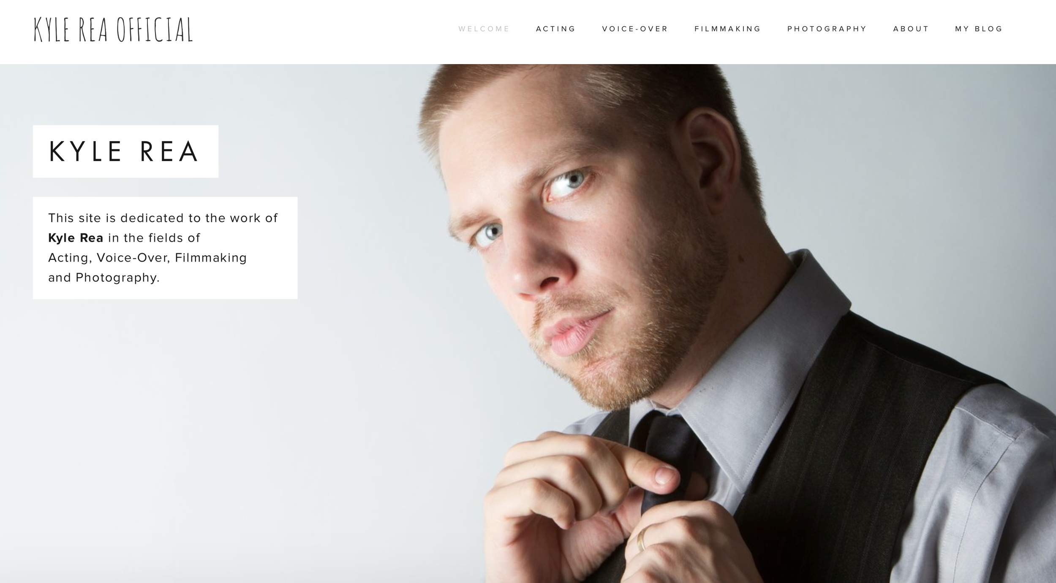The width and height of the screenshot is (1056, 583).
Task: Click "and Photography." in the description box
Action: pyautogui.click(x=104, y=278)
